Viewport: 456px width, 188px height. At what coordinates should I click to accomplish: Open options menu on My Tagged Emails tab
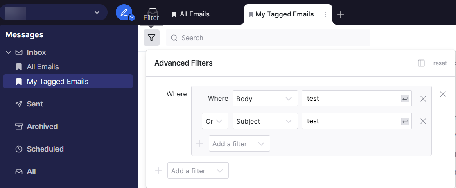[325, 15]
